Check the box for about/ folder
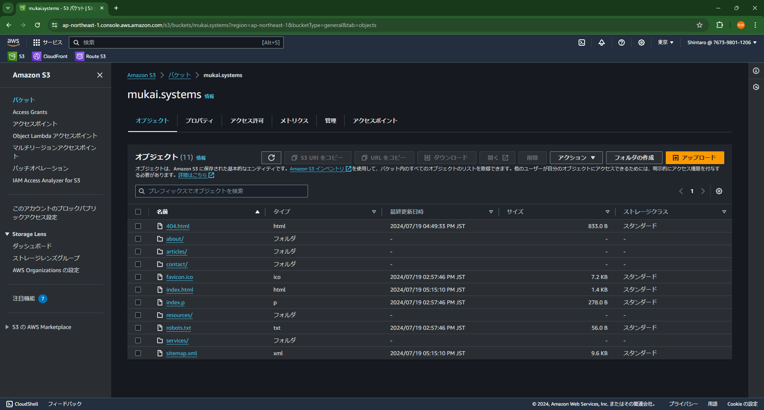The image size is (764, 410). (138, 239)
